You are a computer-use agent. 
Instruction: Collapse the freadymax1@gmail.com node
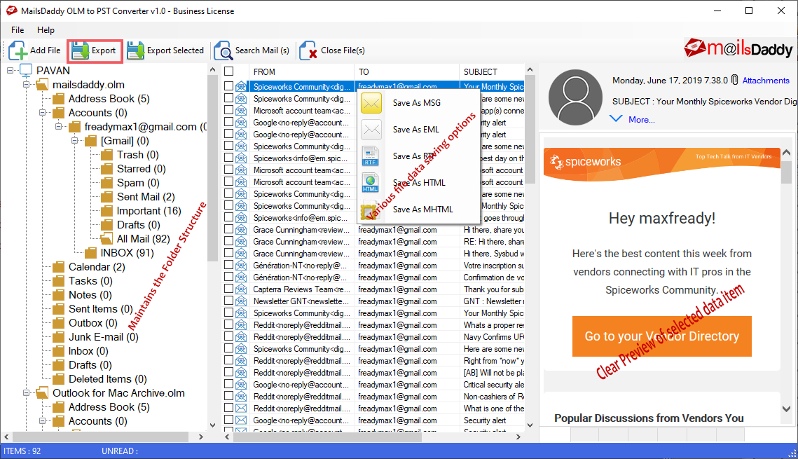(x=59, y=127)
